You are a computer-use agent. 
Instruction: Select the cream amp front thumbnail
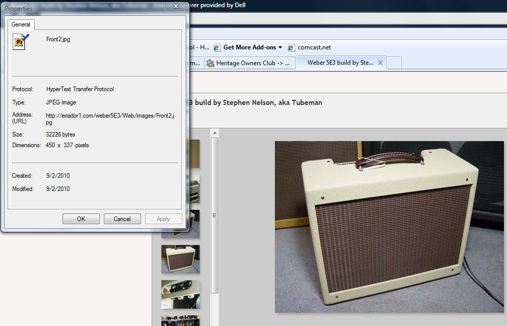[180, 259]
